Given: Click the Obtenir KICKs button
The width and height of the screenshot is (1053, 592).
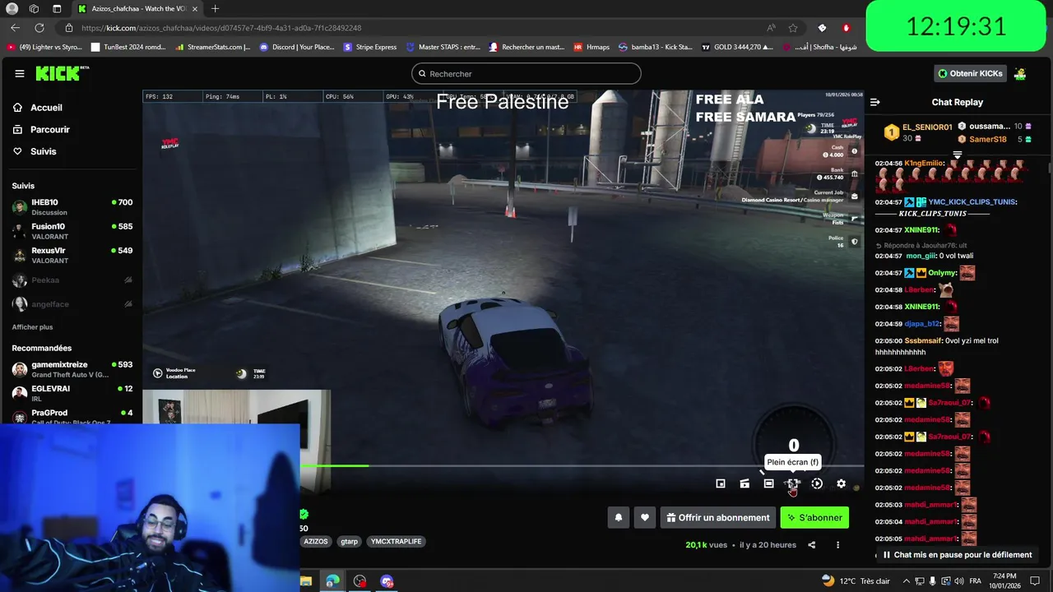Looking at the screenshot, I should 970,74.
